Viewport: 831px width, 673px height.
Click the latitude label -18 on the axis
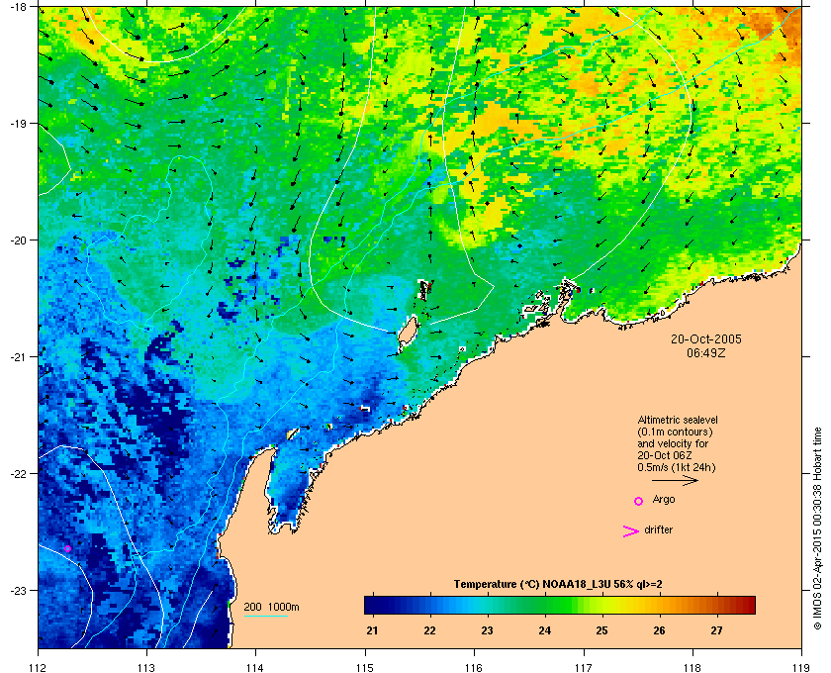tap(19, 7)
